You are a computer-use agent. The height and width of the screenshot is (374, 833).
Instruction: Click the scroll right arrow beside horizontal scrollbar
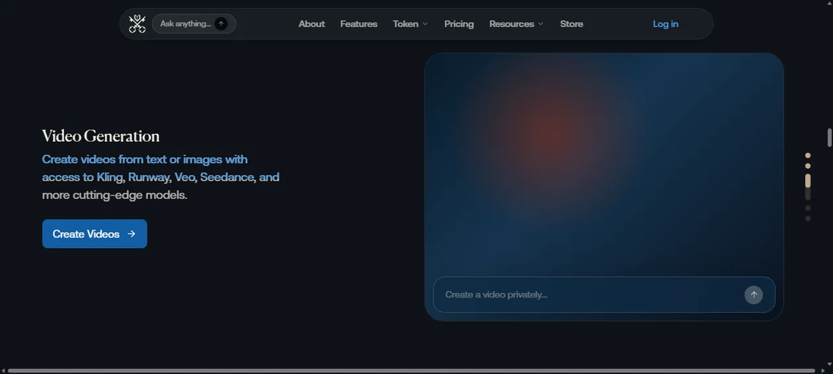point(822,371)
